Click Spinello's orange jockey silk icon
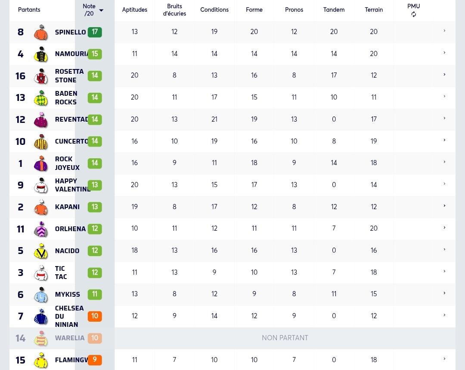This screenshot has width=465, height=370. 41,32
